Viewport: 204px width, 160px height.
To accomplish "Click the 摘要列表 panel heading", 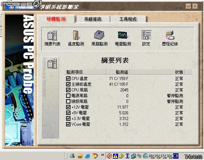I will coord(115,61).
